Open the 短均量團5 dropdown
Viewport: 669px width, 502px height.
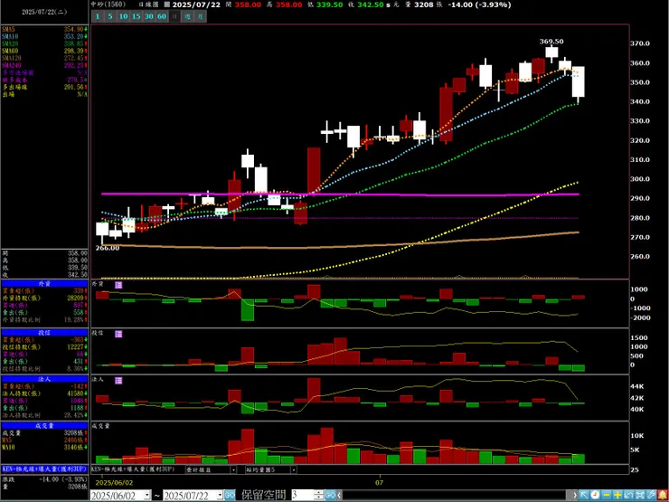click(x=294, y=469)
